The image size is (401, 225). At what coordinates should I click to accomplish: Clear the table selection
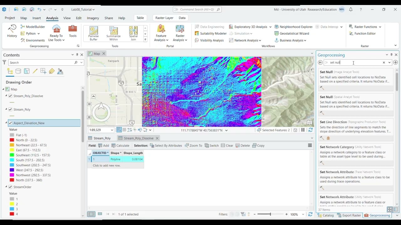coord(227,146)
